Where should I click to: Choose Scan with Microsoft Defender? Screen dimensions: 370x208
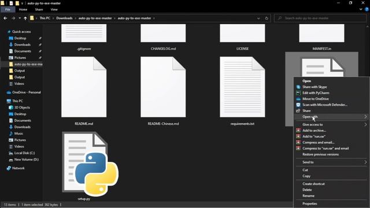click(x=325, y=105)
